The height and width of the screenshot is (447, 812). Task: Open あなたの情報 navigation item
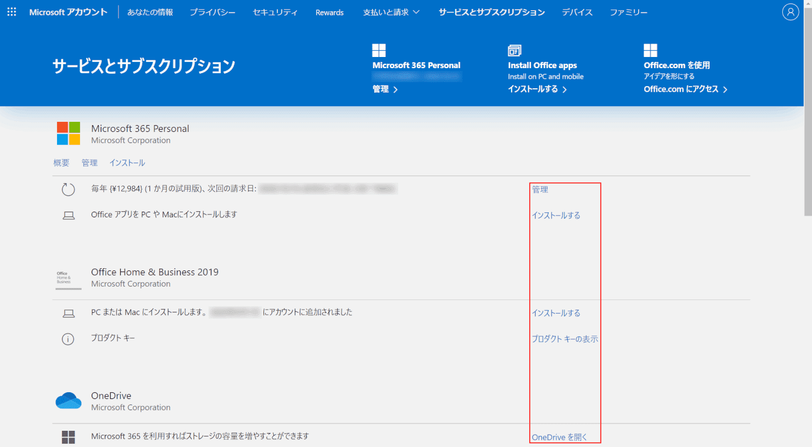pos(150,12)
